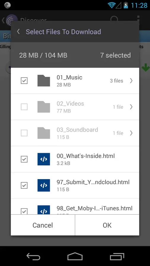Tap the Android back navigation icon
This screenshot has height=266, width=150.
click(x=33, y=257)
